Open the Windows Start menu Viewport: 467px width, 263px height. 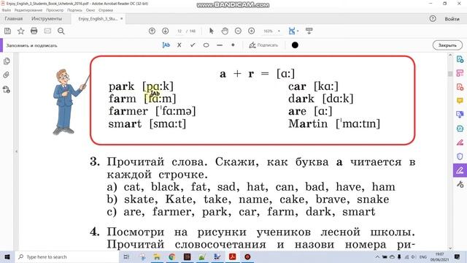[x=7, y=256]
